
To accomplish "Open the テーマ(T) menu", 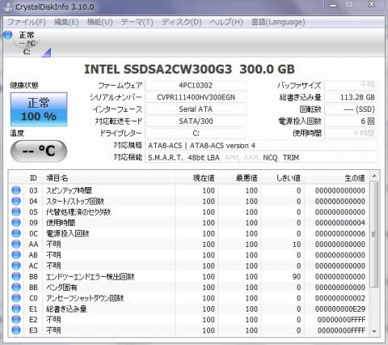I will click(137, 22).
